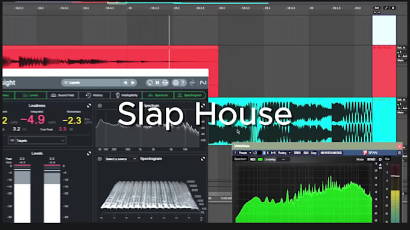Toggle SPAN Solo button

[306, 153]
